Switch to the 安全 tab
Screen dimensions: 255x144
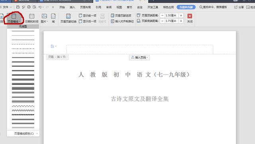(140, 7)
